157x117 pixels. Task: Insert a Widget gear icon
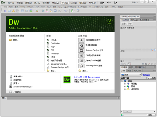tap(43, 11)
